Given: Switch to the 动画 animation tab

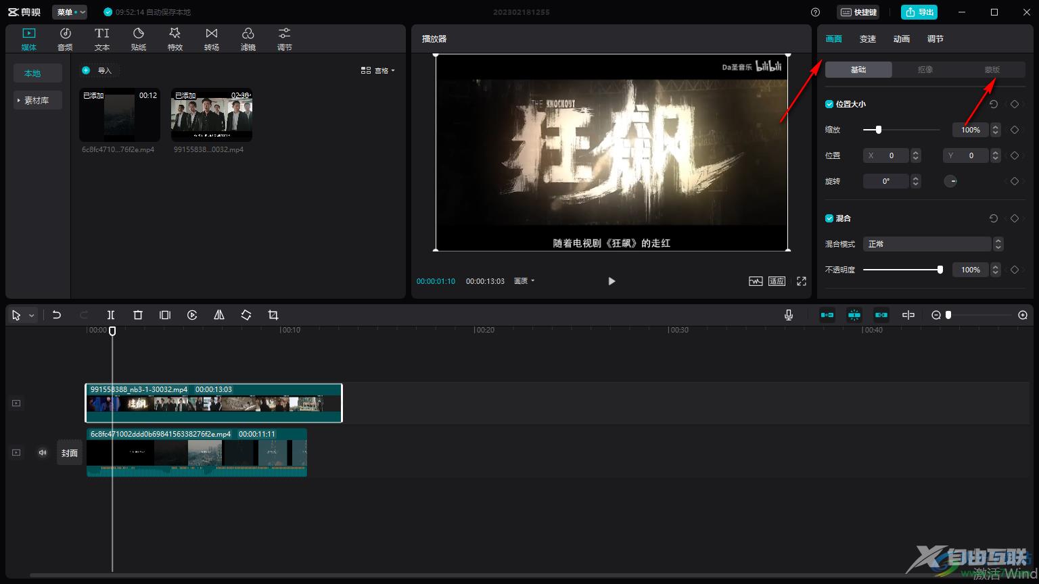Looking at the screenshot, I should click(902, 39).
